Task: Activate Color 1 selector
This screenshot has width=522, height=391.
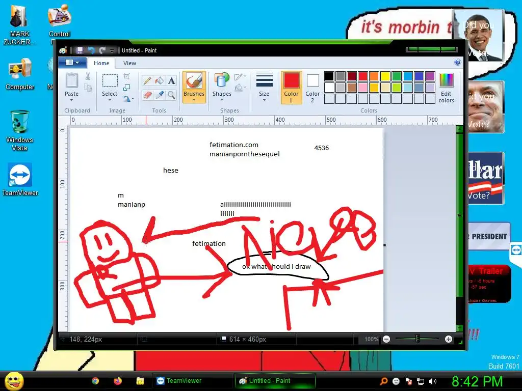Action: coord(291,88)
